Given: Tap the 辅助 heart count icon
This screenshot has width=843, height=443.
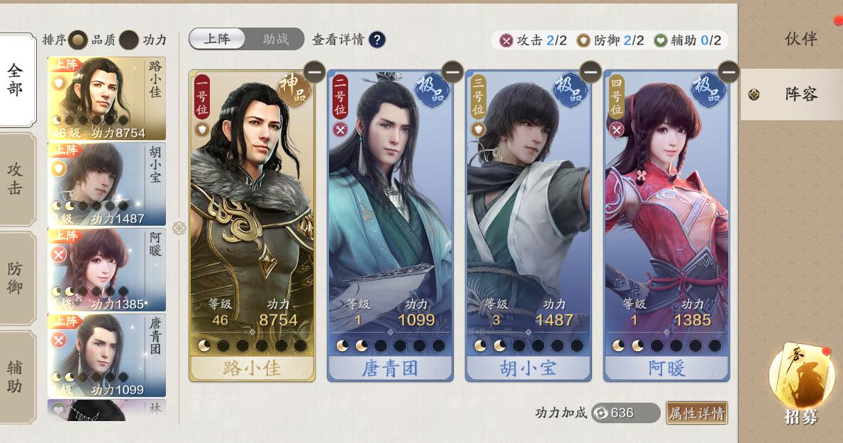Looking at the screenshot, I should (660, 40).
